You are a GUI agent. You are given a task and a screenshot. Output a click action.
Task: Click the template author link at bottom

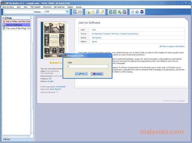pyautogui.click(x=181, y=101)
